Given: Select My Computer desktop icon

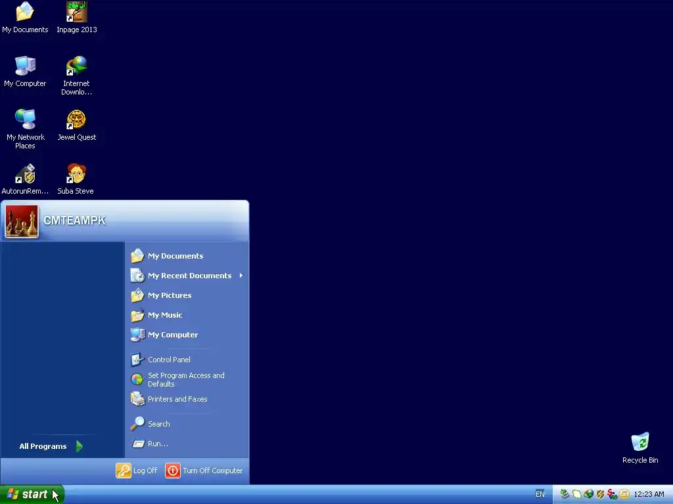Looking at the screenshot, I should 25,71.
